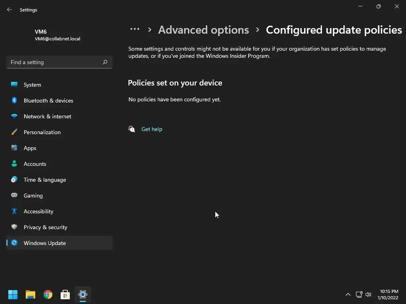Screen dimensions: 406x304
Task: Open Accounts settings page
Action: pyautogui.click(x=35, y=164)
